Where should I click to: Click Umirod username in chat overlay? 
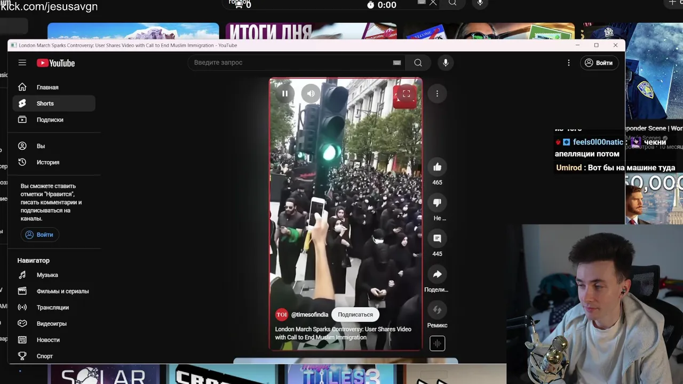(569, 168)
